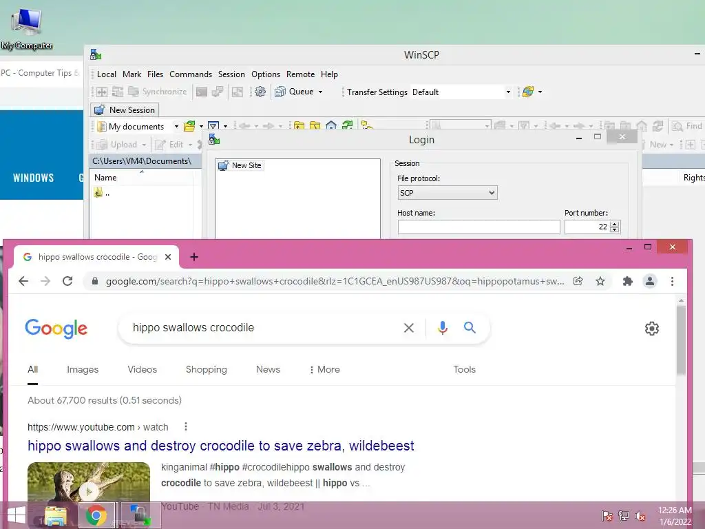The image size is (705, 529).
Task: Click the local directory tree icon in WinSCP
Action: tap(367, 127)
